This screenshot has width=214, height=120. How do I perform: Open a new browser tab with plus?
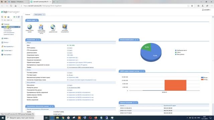point(54,2)
